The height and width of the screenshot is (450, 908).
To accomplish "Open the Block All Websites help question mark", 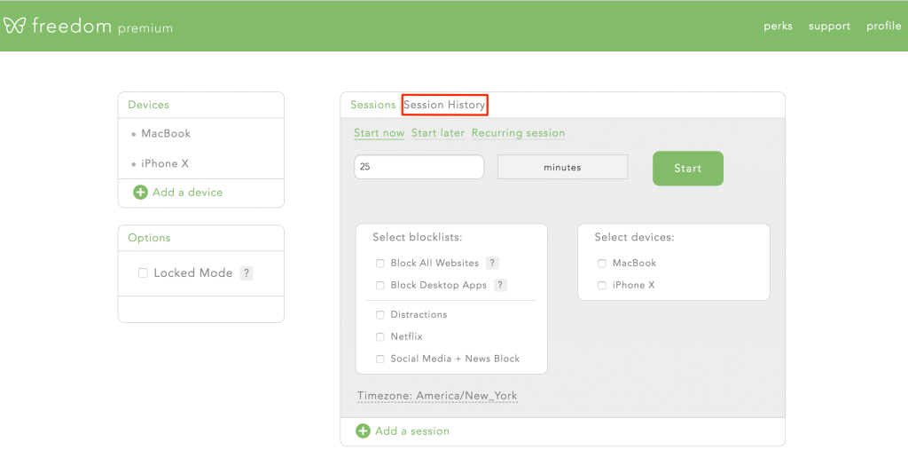I will [492, 264].
